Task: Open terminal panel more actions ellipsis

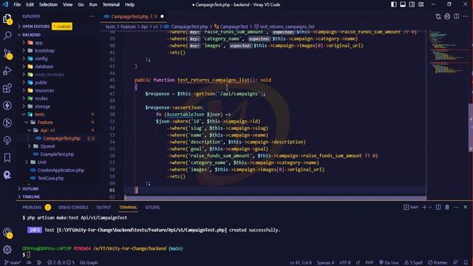Action: pyautogui.click(x=456, y=207)
